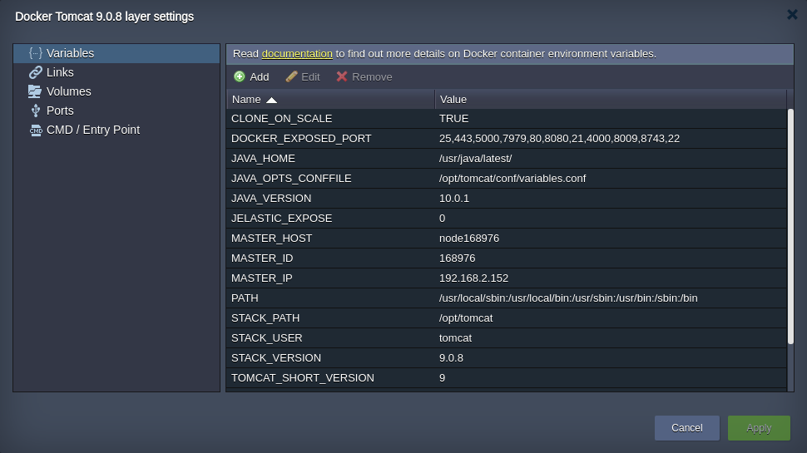Click the variables table vertical scrollbar
The width and height of the screenshot is (807, 453).
(790, 226)
